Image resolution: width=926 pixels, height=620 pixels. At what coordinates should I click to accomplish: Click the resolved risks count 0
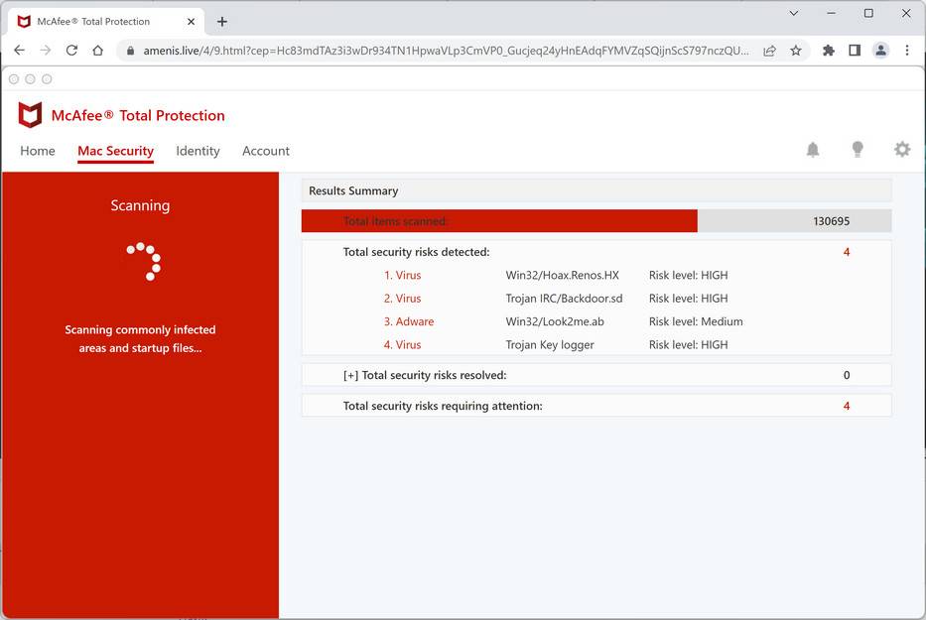(x=847, y=375)
